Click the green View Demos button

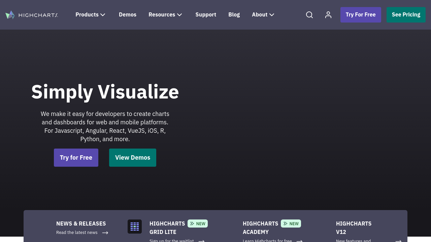click(133, 158)
